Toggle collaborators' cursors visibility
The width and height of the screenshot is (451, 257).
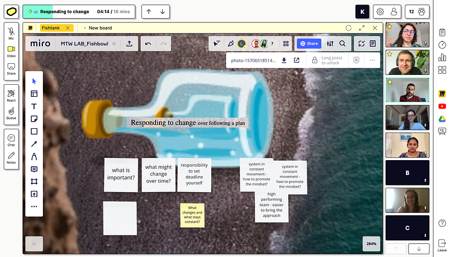coord(217,43)
